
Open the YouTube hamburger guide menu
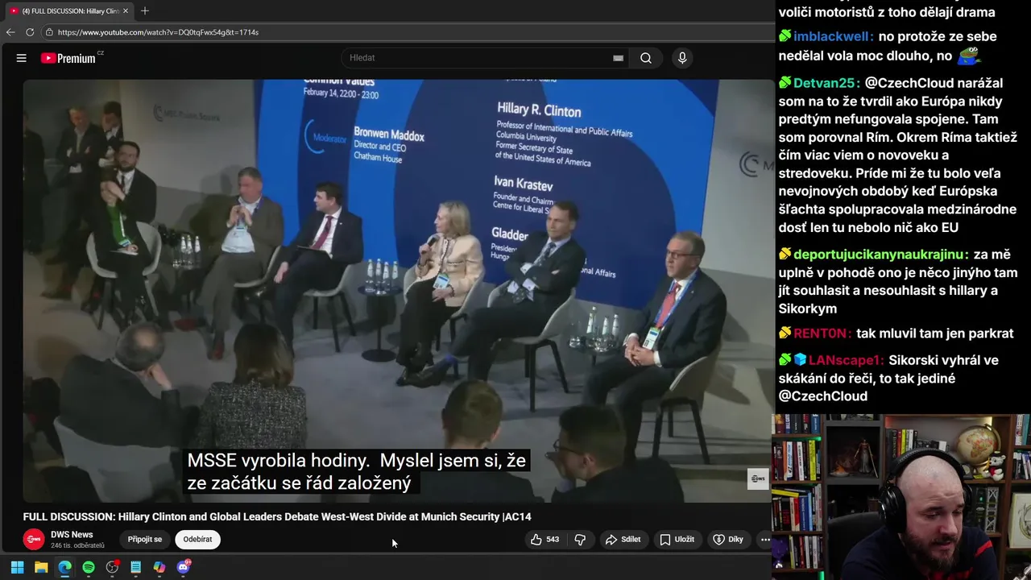(22, 58)
